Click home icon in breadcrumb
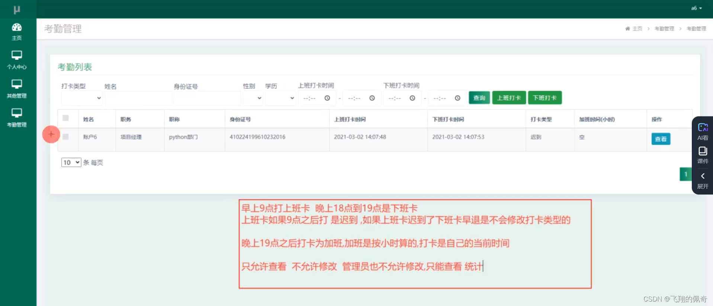 (x=627, y=29)
